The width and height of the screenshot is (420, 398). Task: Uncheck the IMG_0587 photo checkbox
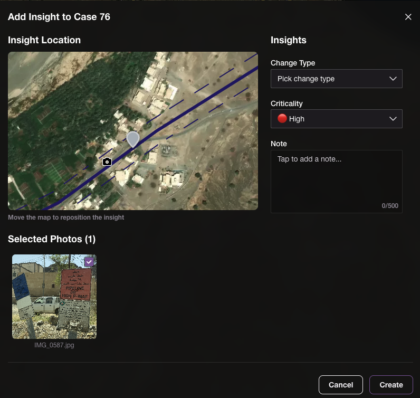point(89,261)
